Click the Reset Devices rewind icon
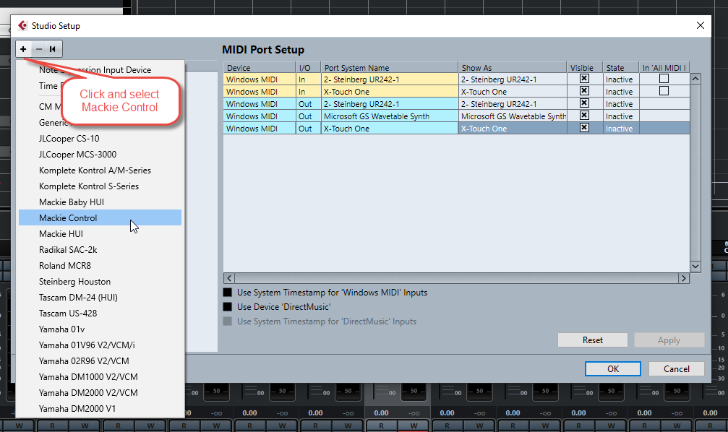Viewport: 728px width, 432px height. click(53, 48)
